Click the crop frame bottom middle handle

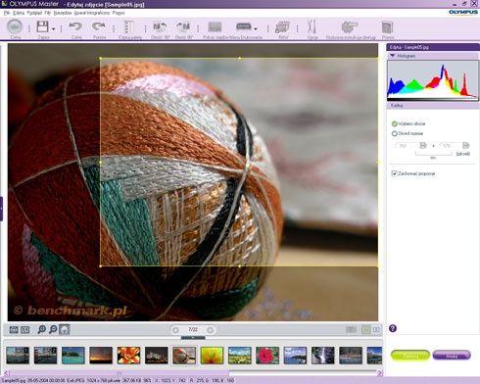point(239,266)
